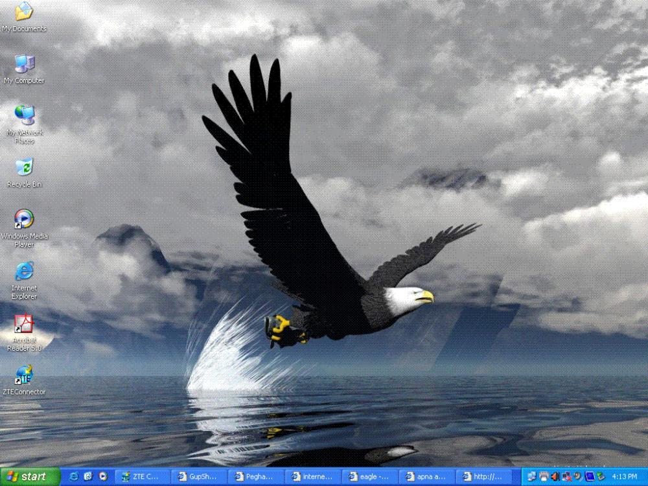Viewport: 648px width, 486px height.
Task: Click the 4:13 PM system clock
Action: (624, 477)
